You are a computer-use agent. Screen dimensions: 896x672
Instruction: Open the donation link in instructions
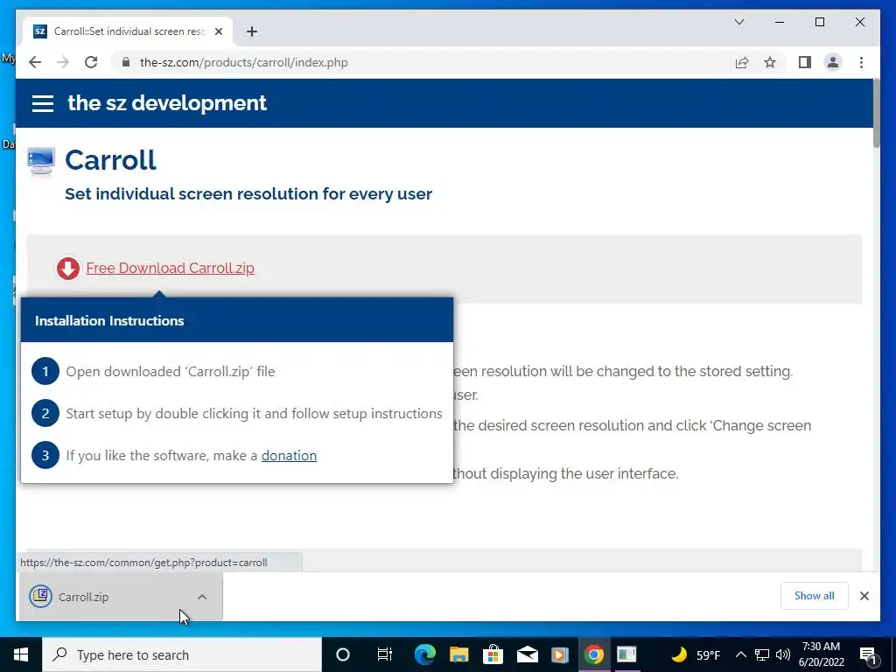pyautogui.click(x=289, y=455)
